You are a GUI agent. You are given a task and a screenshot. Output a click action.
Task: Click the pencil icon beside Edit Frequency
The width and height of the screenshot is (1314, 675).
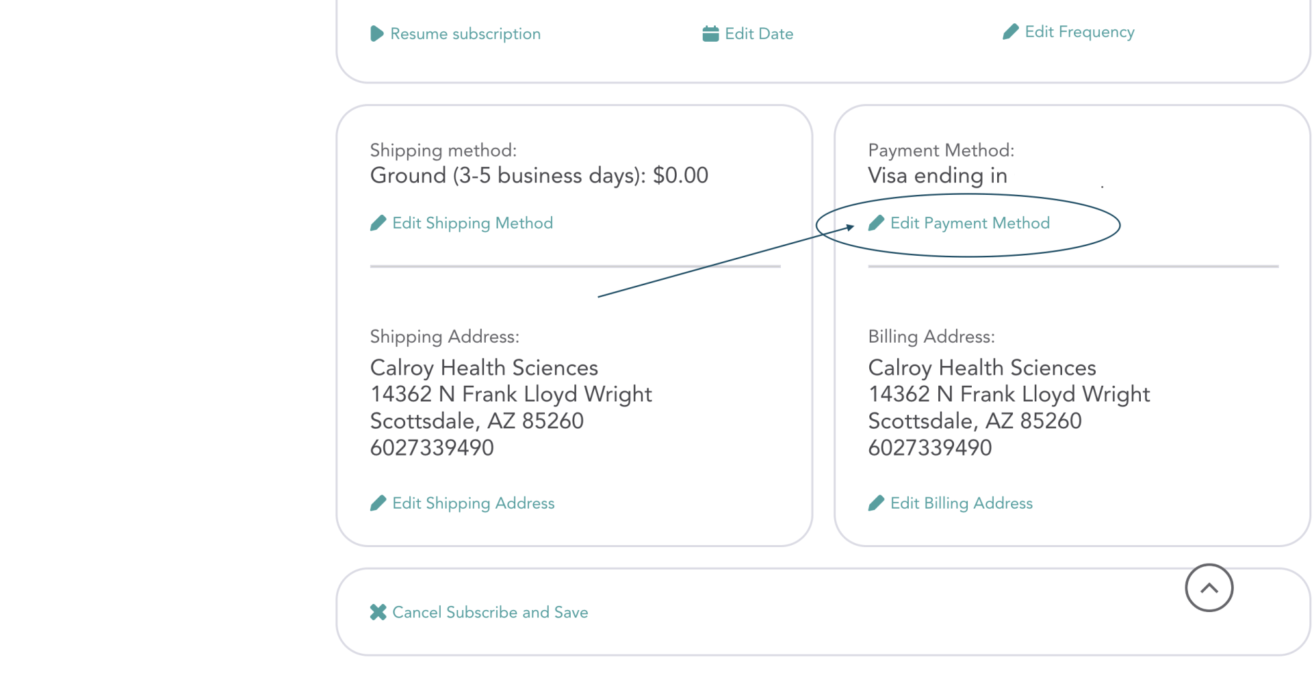pyautogui.click(x=1010, y=32)
